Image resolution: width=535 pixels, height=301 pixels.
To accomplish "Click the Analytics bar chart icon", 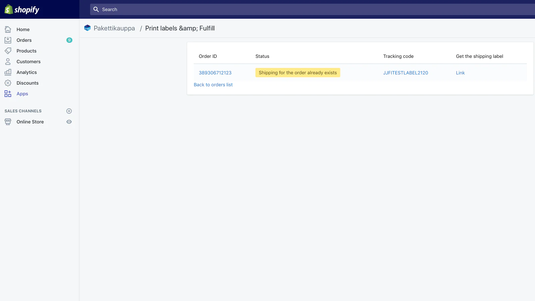I will (8, 72).
